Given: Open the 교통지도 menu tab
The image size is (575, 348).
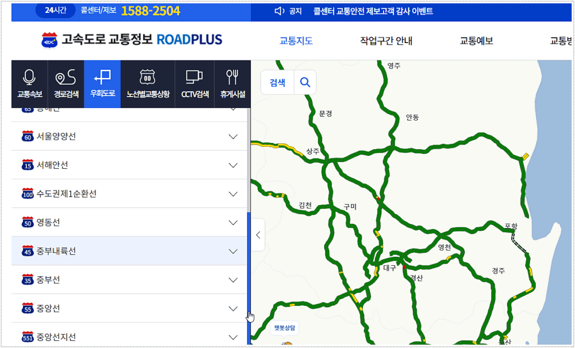Looking at the screenshot, I should pos(296,41).
